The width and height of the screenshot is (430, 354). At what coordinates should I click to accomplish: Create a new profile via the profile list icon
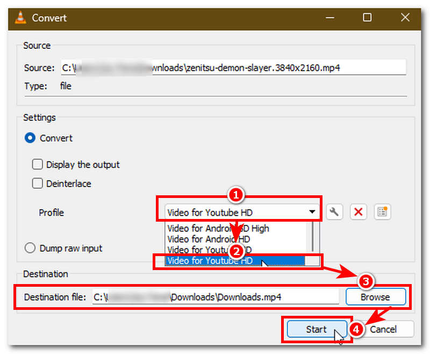382,211
